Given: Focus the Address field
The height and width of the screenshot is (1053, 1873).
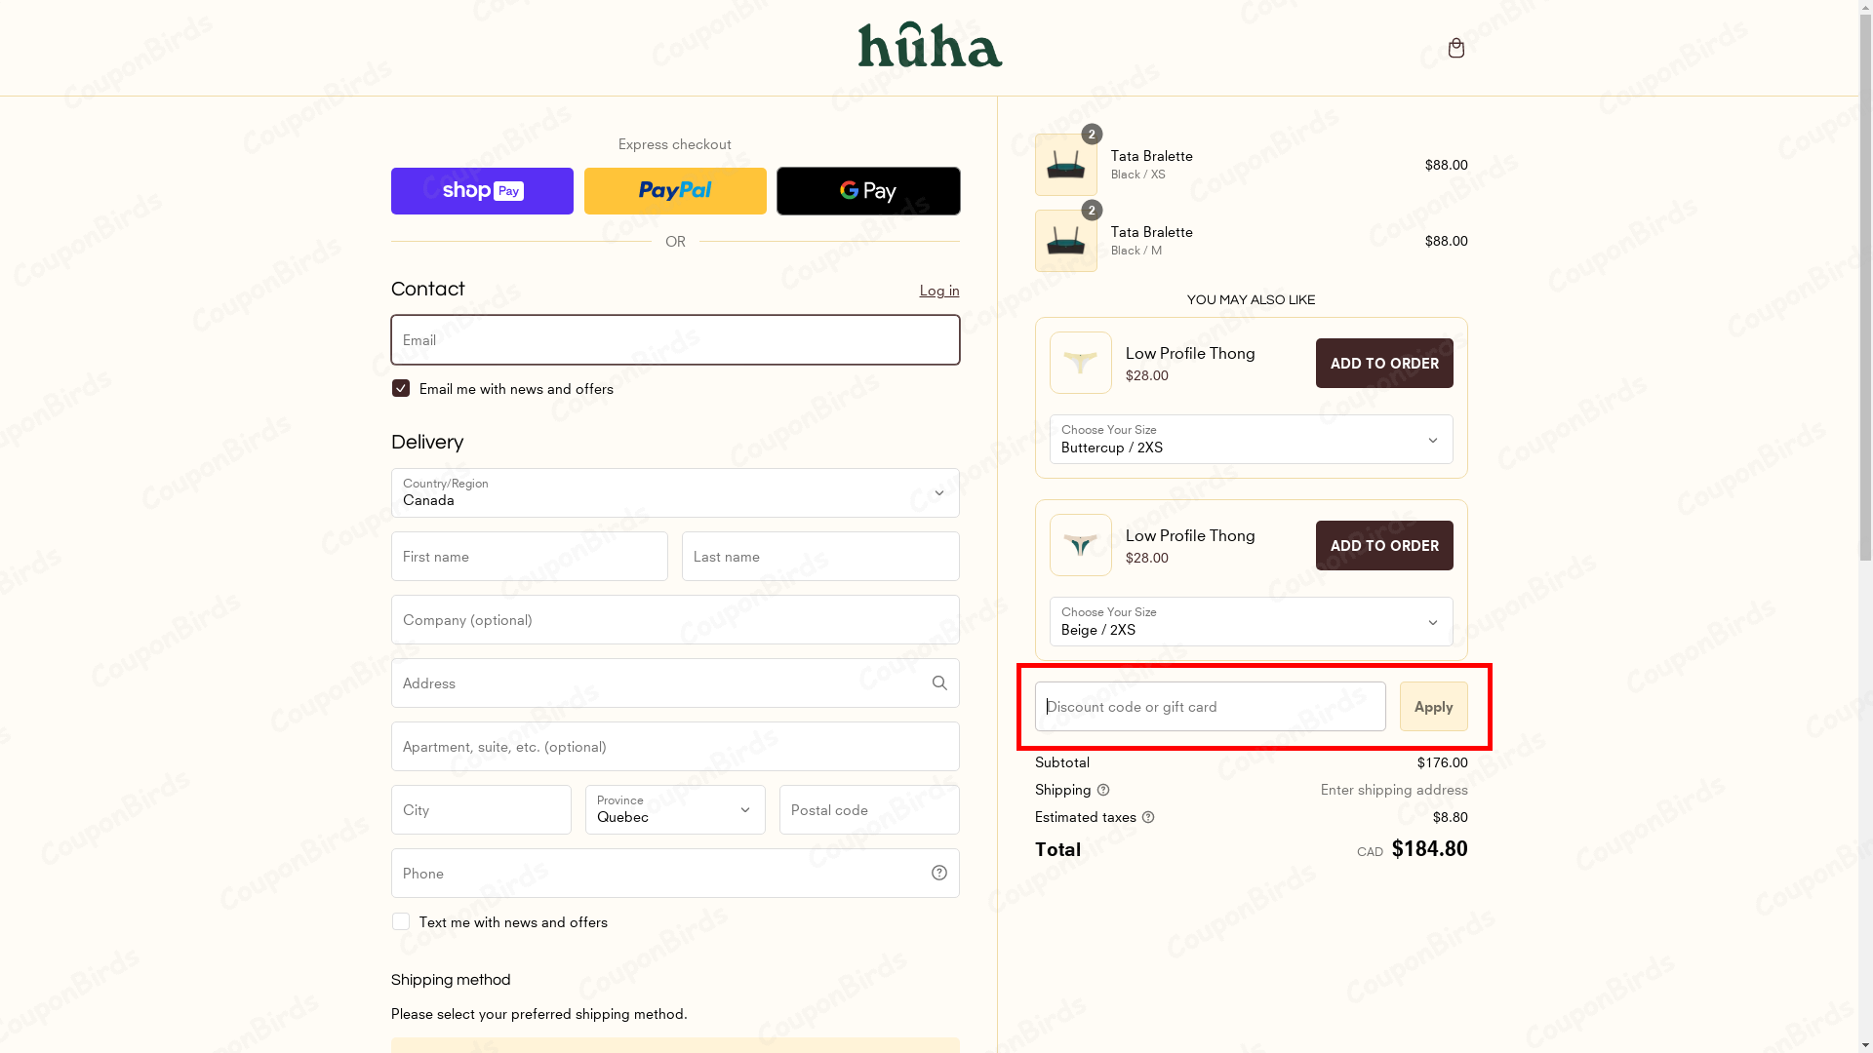Looking at the screenshot, I should click(675, 682).
